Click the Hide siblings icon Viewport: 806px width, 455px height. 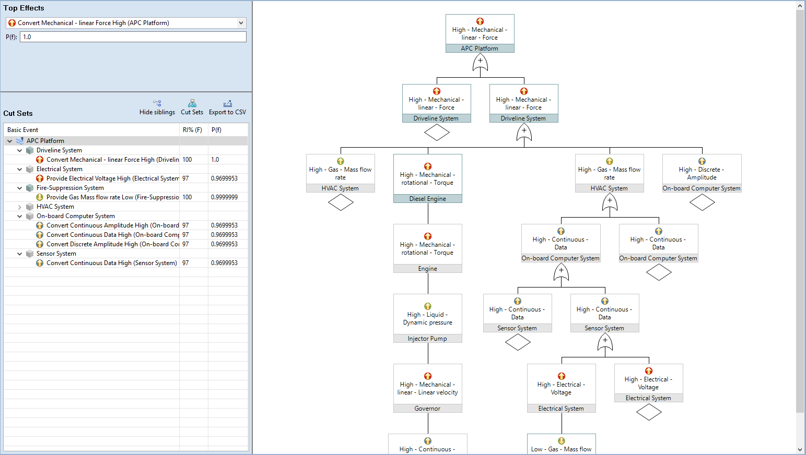(157, 103)
